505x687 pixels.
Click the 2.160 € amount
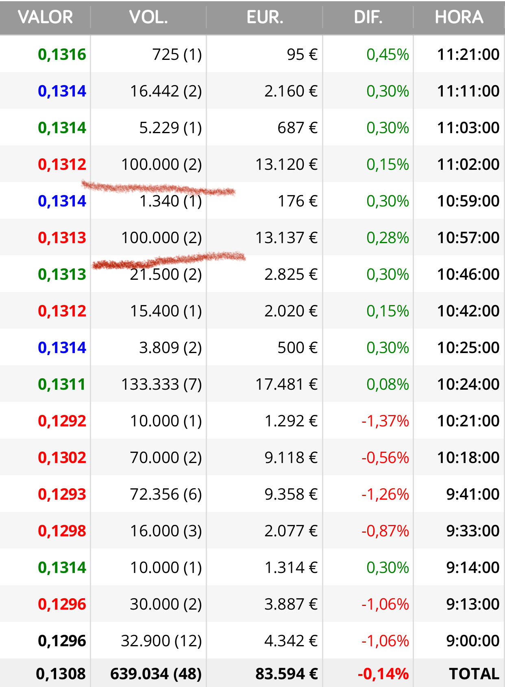[291, 91]
